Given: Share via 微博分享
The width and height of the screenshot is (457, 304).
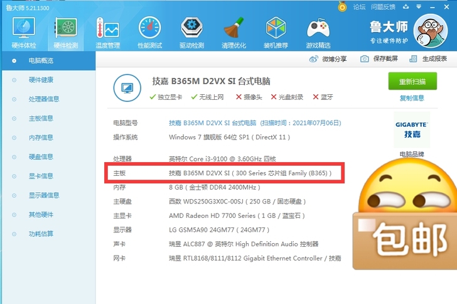Looking at the screenshot, I should pyautogui.click(x=328, y=59).
